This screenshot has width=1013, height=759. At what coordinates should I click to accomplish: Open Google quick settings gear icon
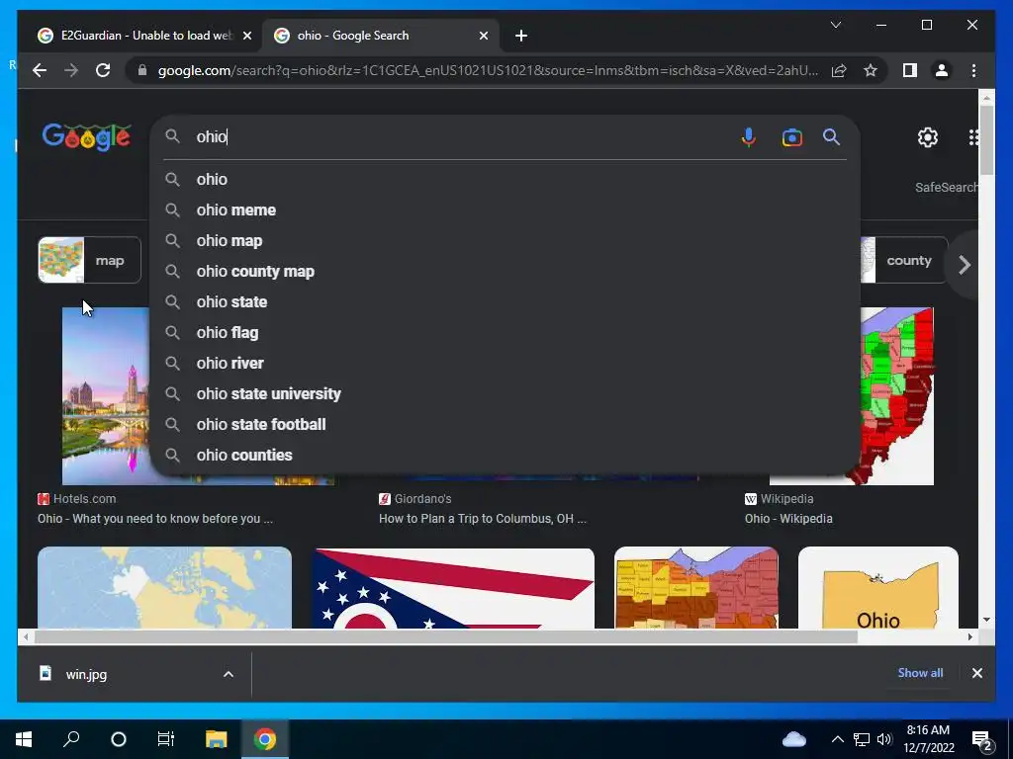pos(928,137)
